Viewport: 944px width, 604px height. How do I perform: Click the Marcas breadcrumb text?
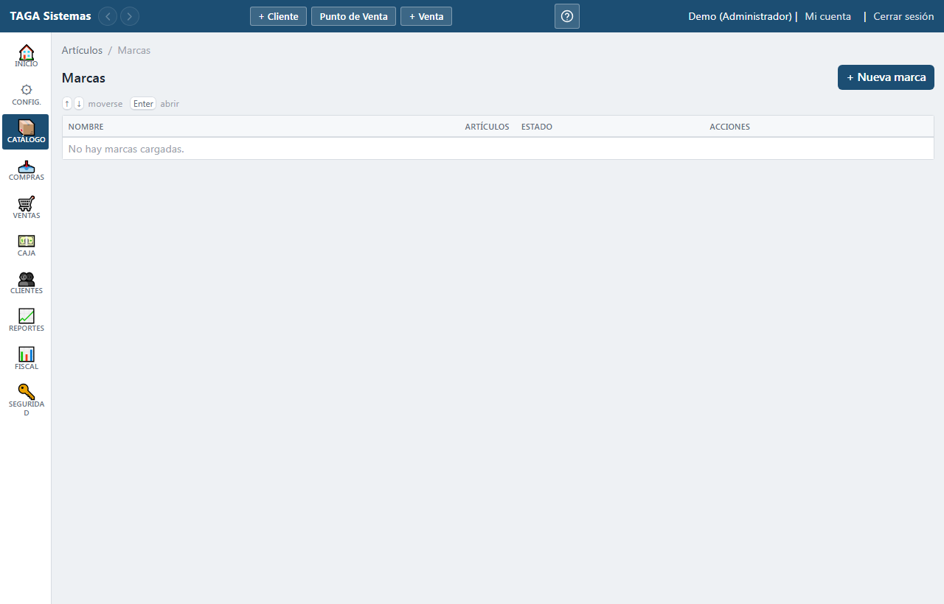134,50
